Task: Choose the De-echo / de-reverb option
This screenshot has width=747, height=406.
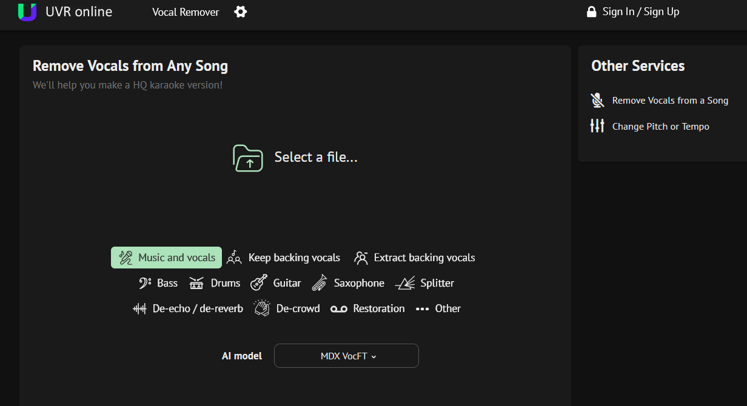Action: click(188, 308)
